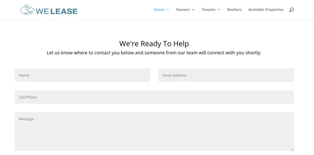The image size is (314, 155).
Task: Expand the Tenants dropdown chevron
Action: [219, 10]
